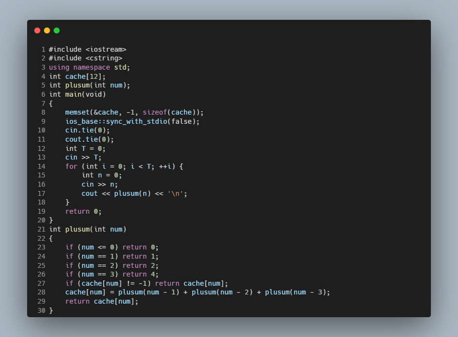Click the red close dot

[37, 30]
